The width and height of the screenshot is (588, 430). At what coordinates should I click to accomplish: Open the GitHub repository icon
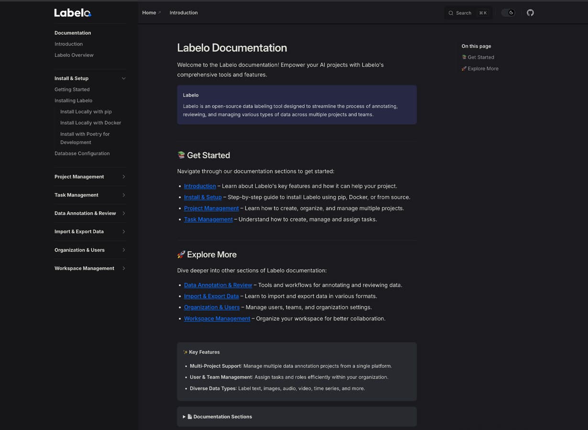530,13
